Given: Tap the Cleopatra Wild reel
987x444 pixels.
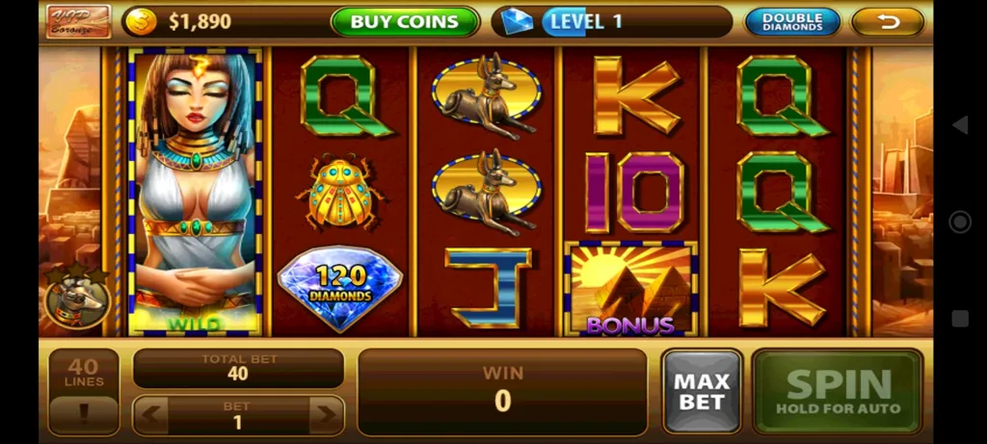Looking at the screenshot, I should coord(195,192).
